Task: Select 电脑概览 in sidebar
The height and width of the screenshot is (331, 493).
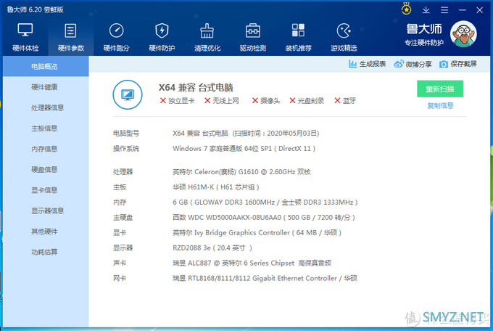Action: (46, 67)
